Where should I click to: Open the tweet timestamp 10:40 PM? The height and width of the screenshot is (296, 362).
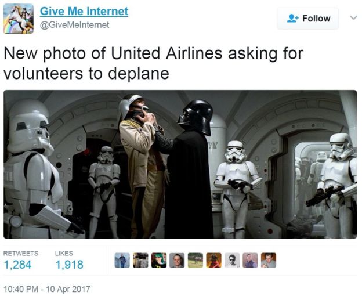tap(47, 289)
